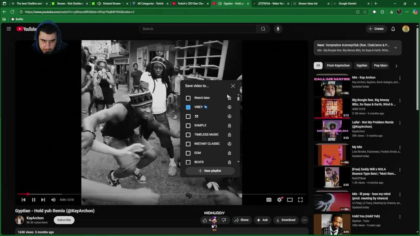Check the BEATS playlist checkbox
The image size is (420, 236).
click(188, 162)
